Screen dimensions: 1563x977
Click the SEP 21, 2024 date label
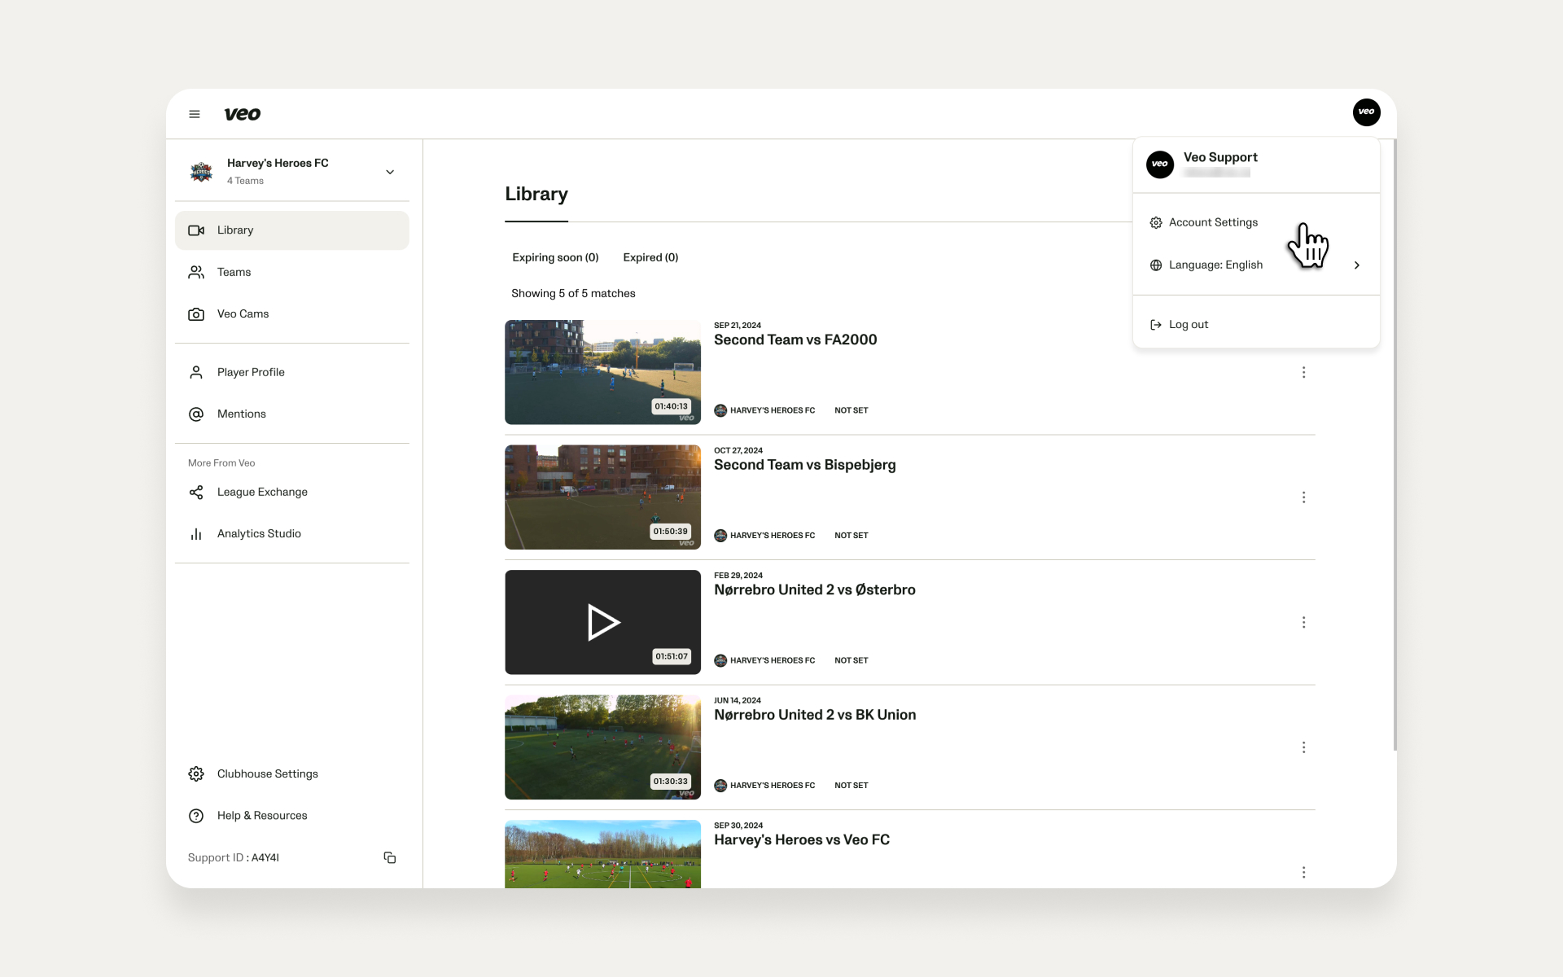tap(738, 326)
